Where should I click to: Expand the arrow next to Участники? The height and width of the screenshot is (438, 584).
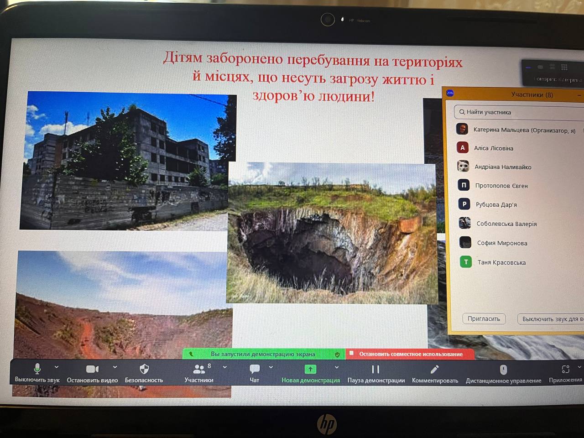click(x=225, y=367)
